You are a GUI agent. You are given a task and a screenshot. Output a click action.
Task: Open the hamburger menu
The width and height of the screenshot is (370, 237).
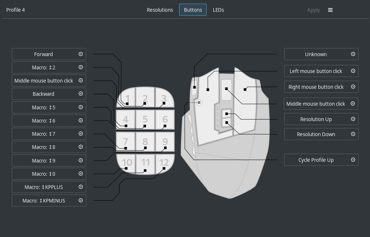coord(330,10)
